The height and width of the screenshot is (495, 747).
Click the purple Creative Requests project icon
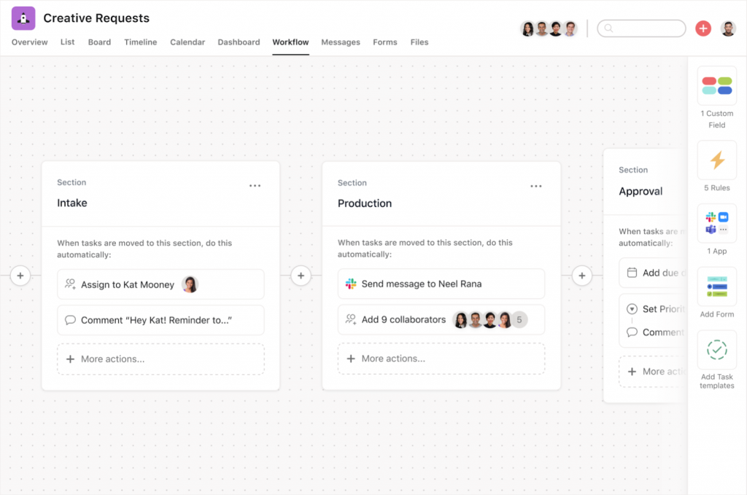[23, 18]
